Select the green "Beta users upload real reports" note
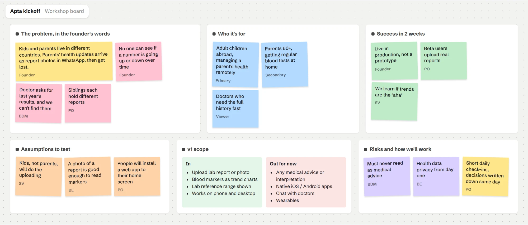Viewport: 528px width, 225px height. point(444,61)
